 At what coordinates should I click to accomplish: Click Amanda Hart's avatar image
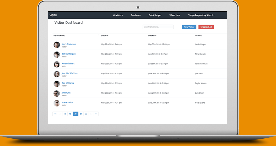click(x=56, y=64)
